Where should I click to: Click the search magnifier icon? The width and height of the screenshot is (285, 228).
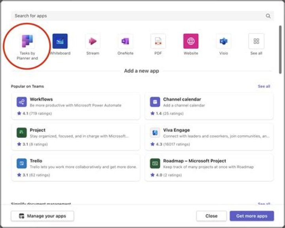[x=268, y=16]
